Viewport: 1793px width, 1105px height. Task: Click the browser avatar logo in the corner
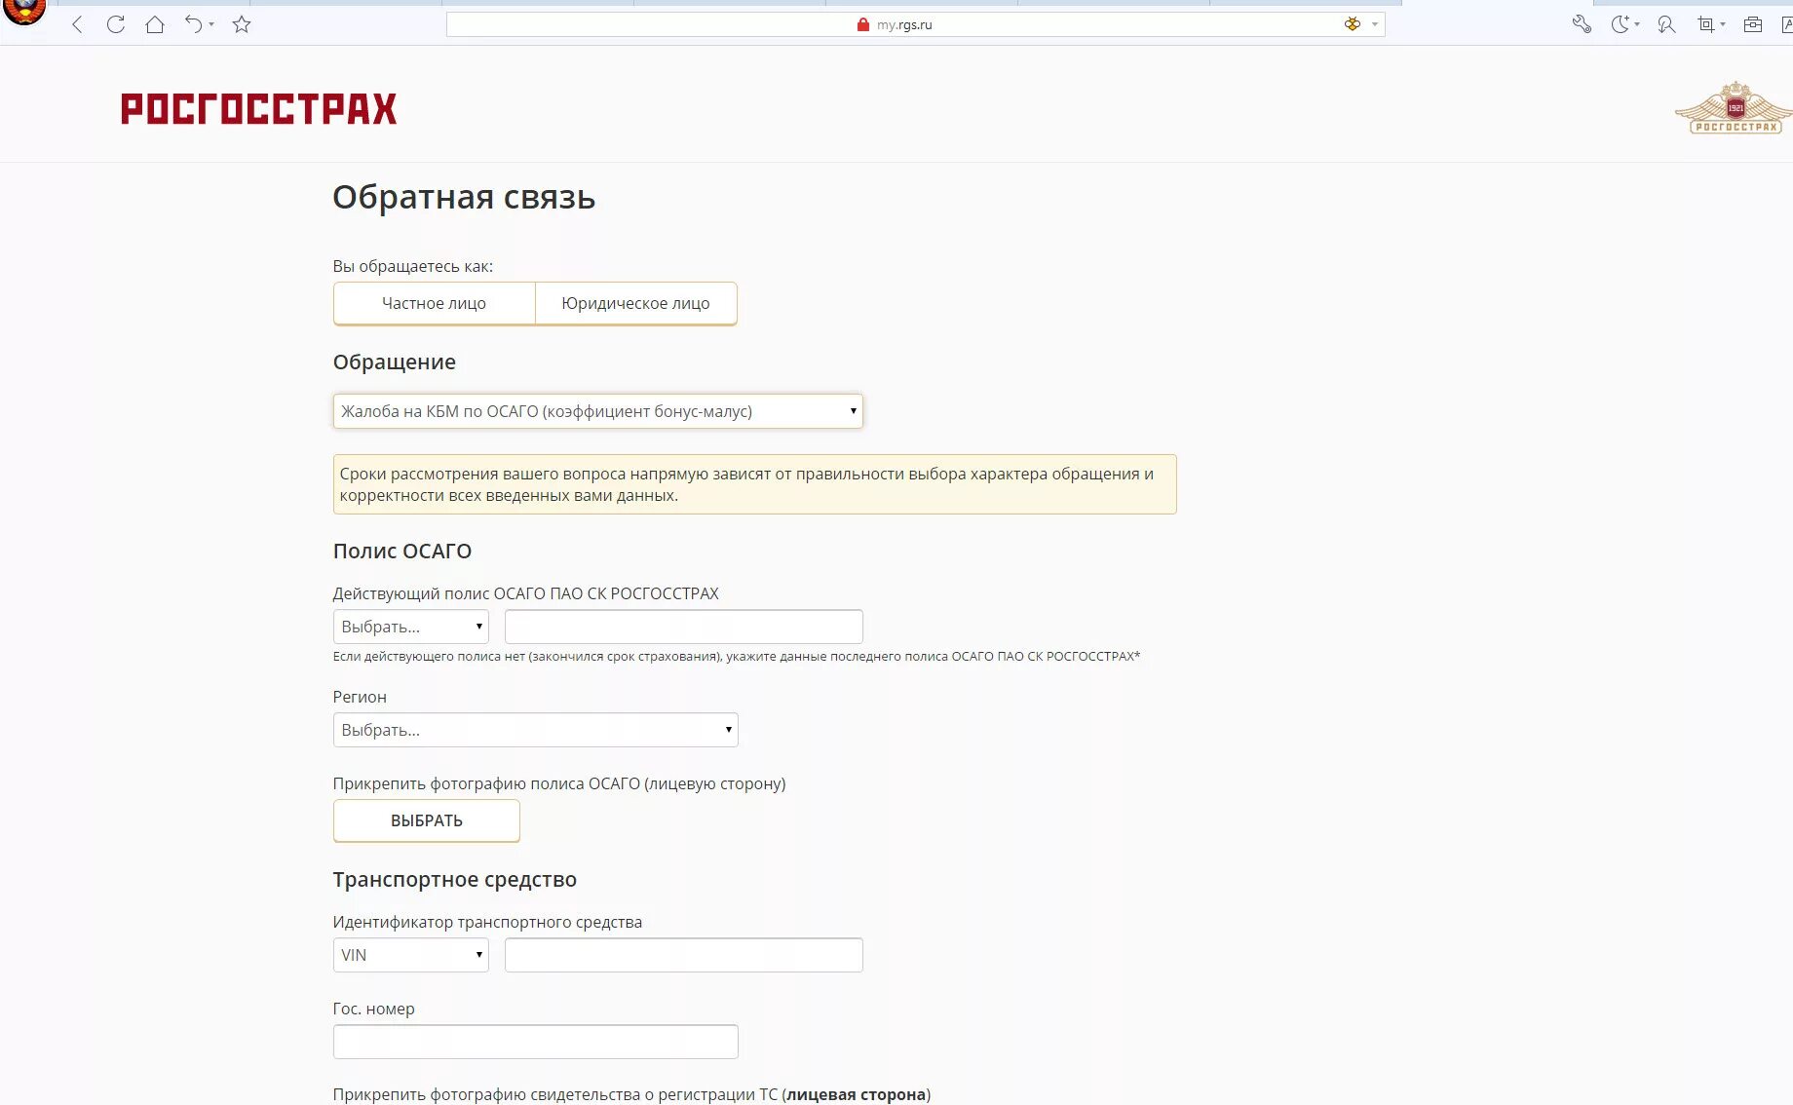[24, 12]
